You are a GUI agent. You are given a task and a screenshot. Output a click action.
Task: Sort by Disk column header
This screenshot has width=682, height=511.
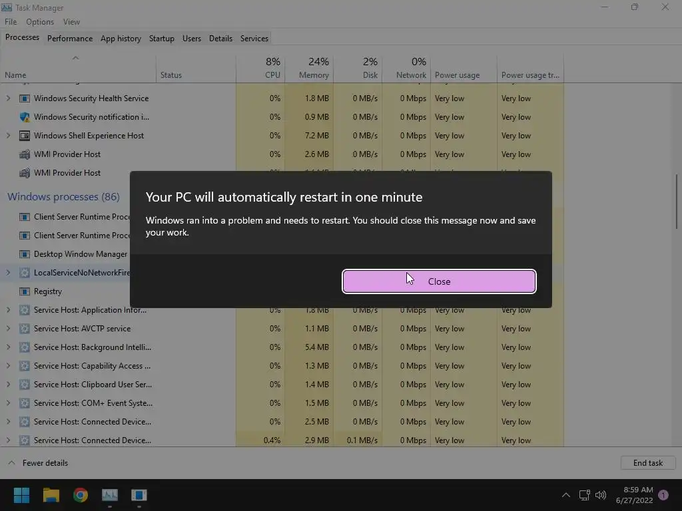pos(358,69)
